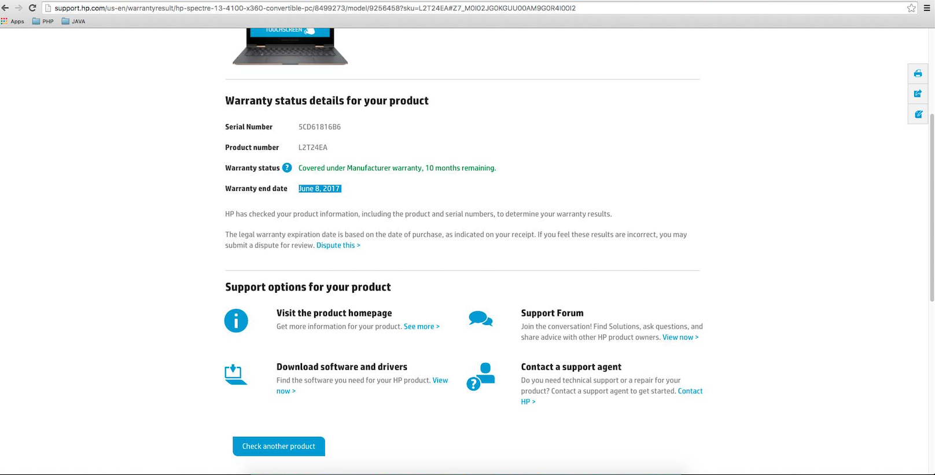Open the 'Dispute this >' link
The width and height of the screenshot is (935, 475).
(x=338, y=245)
